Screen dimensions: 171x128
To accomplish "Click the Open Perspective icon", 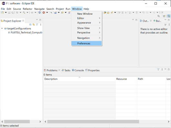I will point(164,16).
